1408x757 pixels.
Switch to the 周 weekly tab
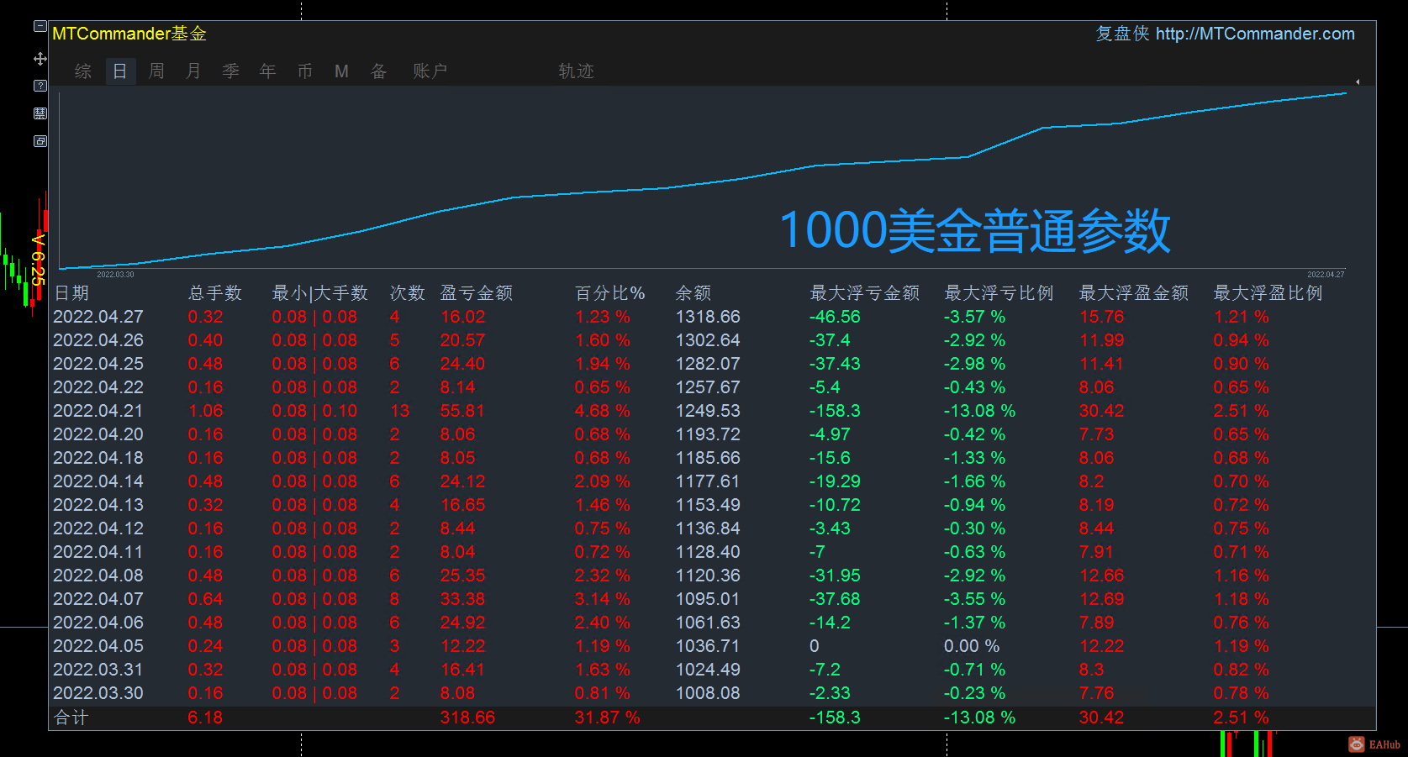(x=156, y=71)
